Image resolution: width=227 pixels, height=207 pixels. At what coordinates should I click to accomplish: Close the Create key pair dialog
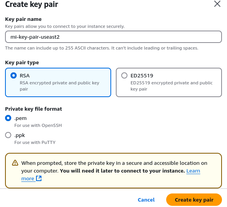pos(217,4)
